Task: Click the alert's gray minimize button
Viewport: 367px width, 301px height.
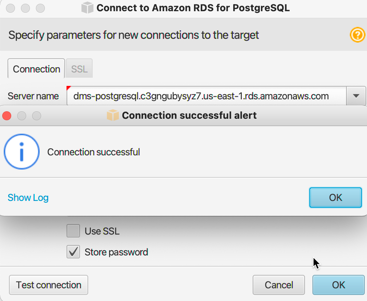Action: (22, 115)
